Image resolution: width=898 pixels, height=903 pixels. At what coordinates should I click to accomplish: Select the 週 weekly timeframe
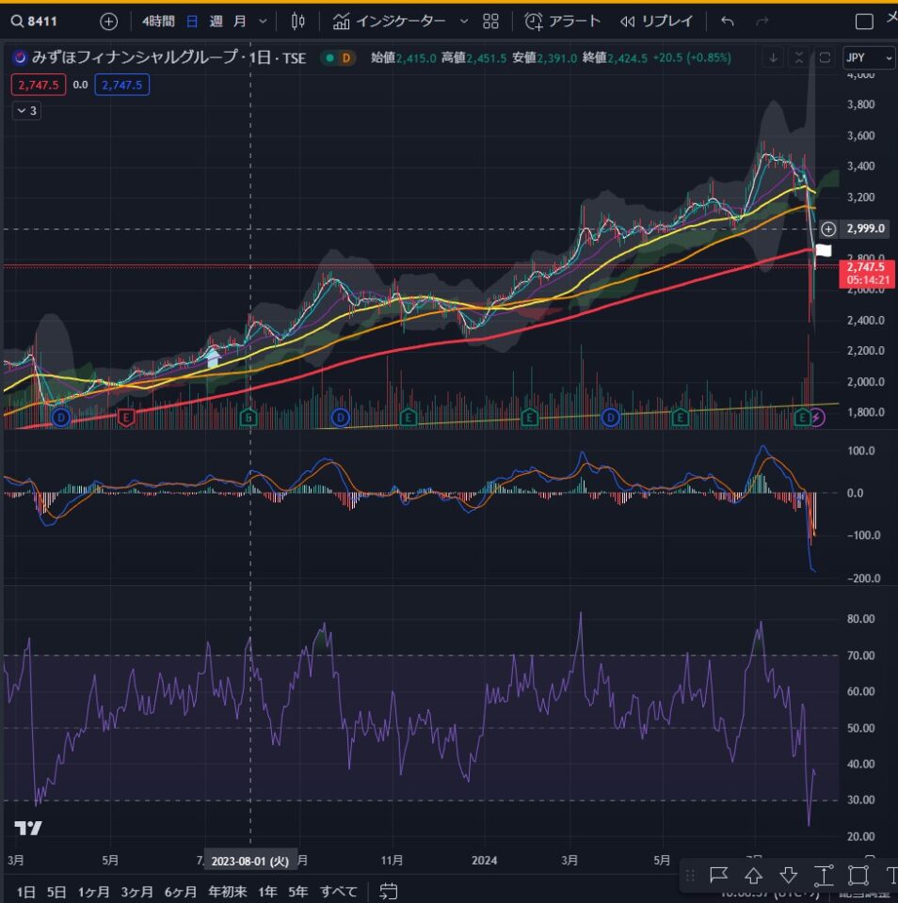click(x=216, y=22)
